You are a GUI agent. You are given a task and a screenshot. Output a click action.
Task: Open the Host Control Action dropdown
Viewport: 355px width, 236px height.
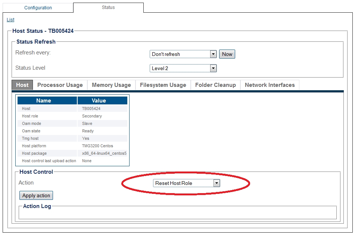[x=186, y=183]
